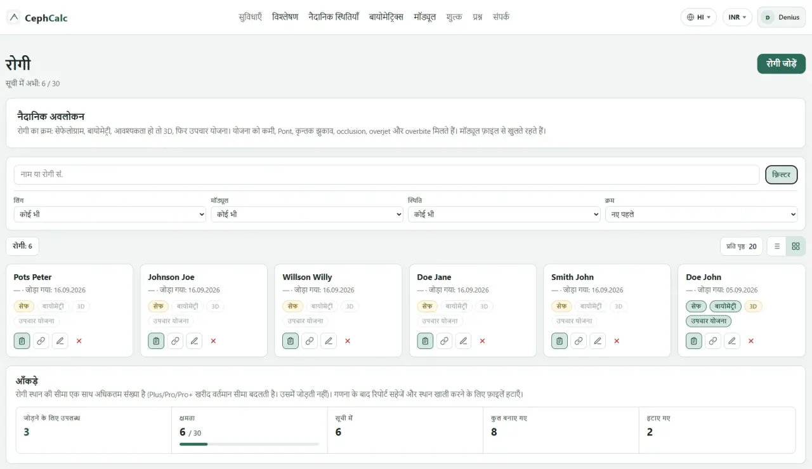Switch to list view layout

tap(777, 246)
